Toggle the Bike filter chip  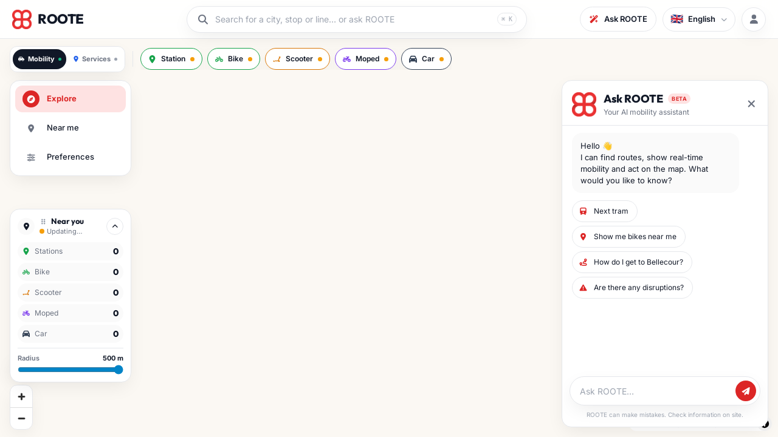(233, 59)
